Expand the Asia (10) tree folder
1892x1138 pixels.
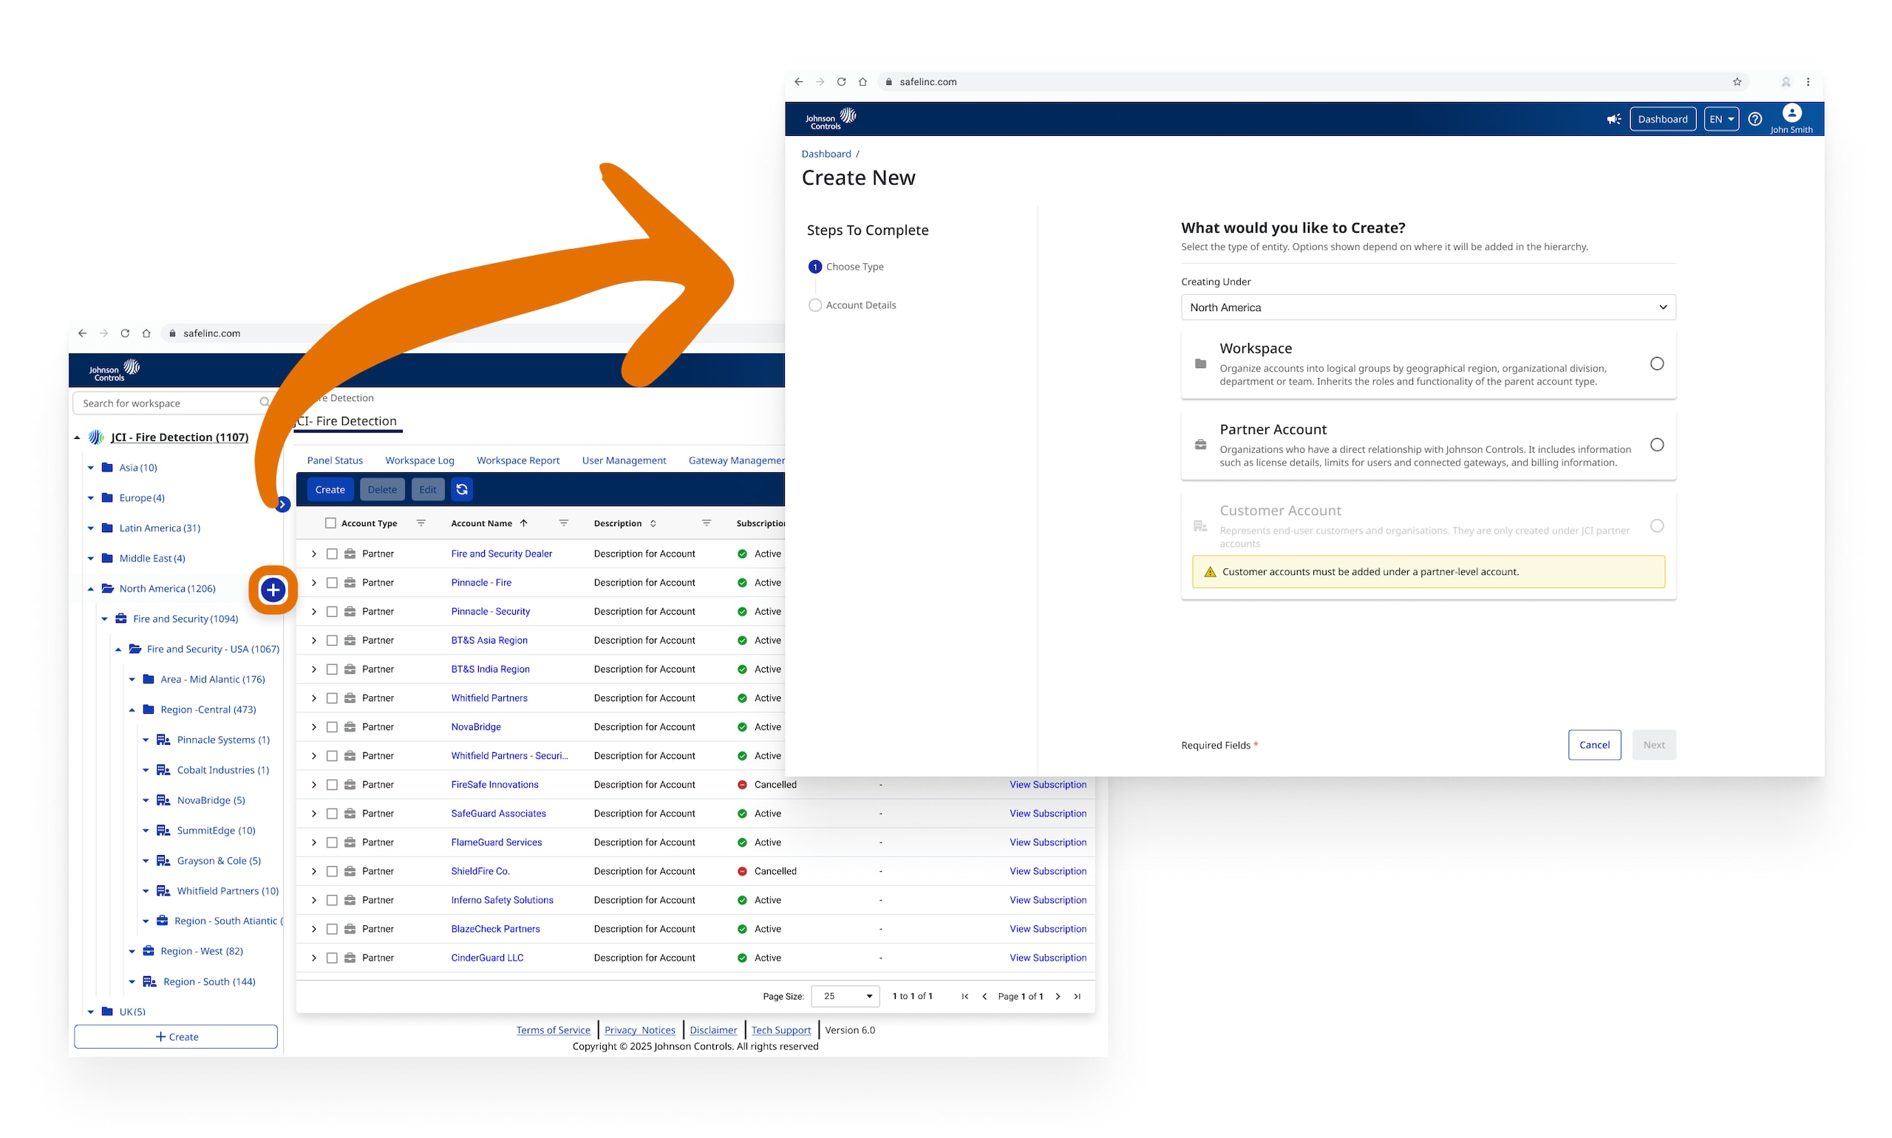[90, 468]
